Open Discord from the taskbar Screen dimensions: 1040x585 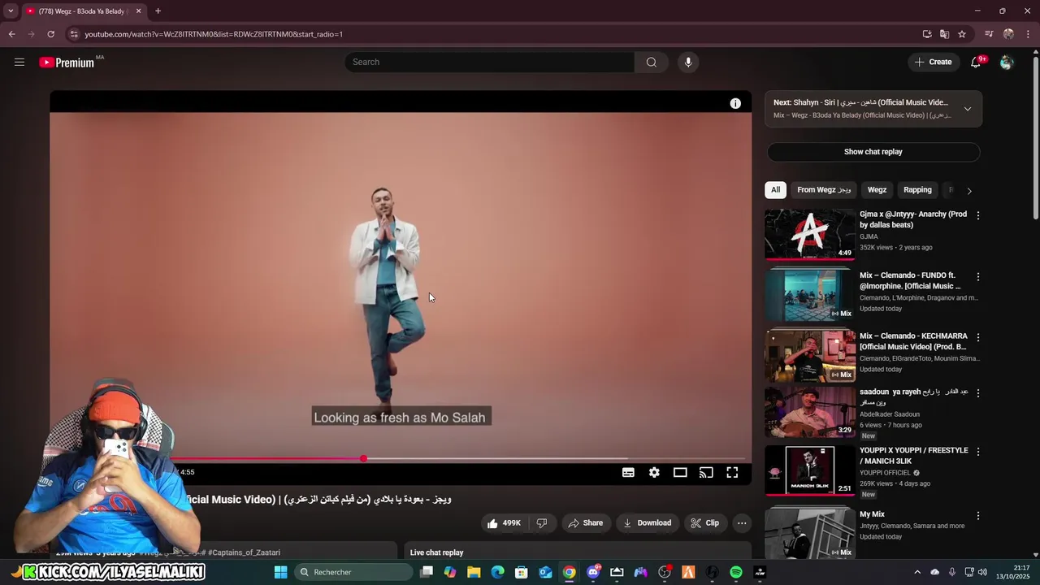tap(593, 572)
